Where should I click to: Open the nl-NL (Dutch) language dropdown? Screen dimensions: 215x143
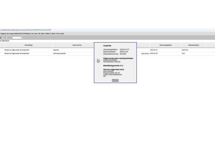point(12,38)
